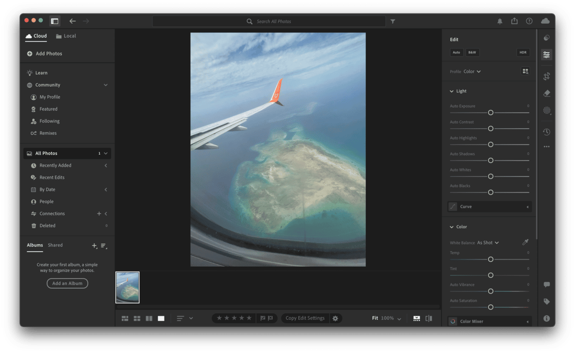Click Add Photos
575x353 pixels.
[x=44, y=53]
